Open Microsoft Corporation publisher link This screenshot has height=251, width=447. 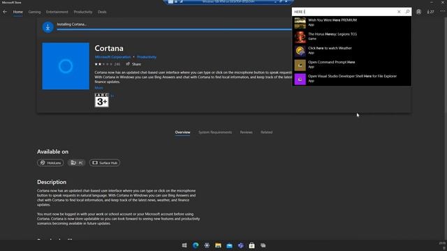[x=112, y=57]
